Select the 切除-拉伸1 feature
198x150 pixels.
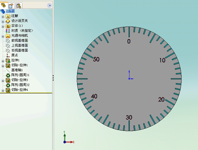(19, 65)
